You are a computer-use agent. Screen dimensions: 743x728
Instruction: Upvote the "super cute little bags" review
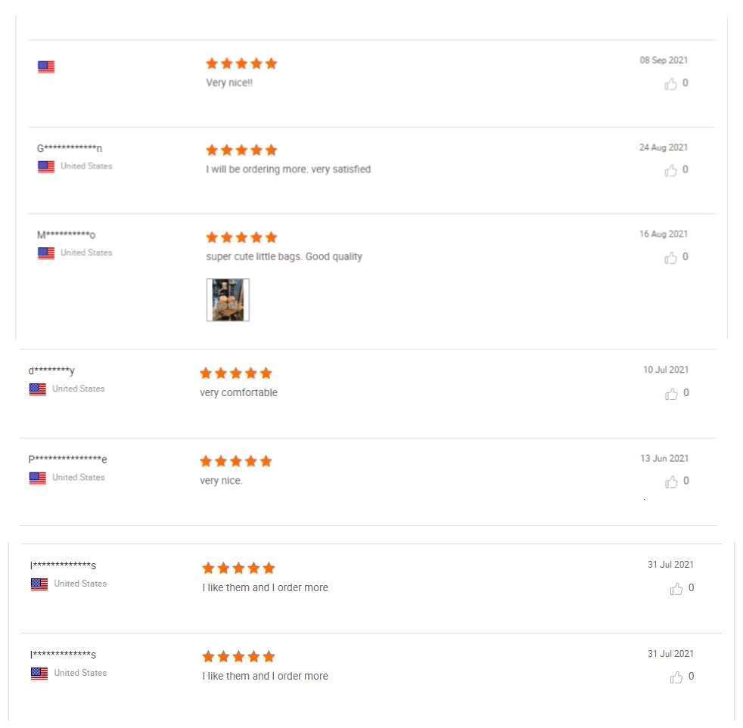[x=670, y=258]
